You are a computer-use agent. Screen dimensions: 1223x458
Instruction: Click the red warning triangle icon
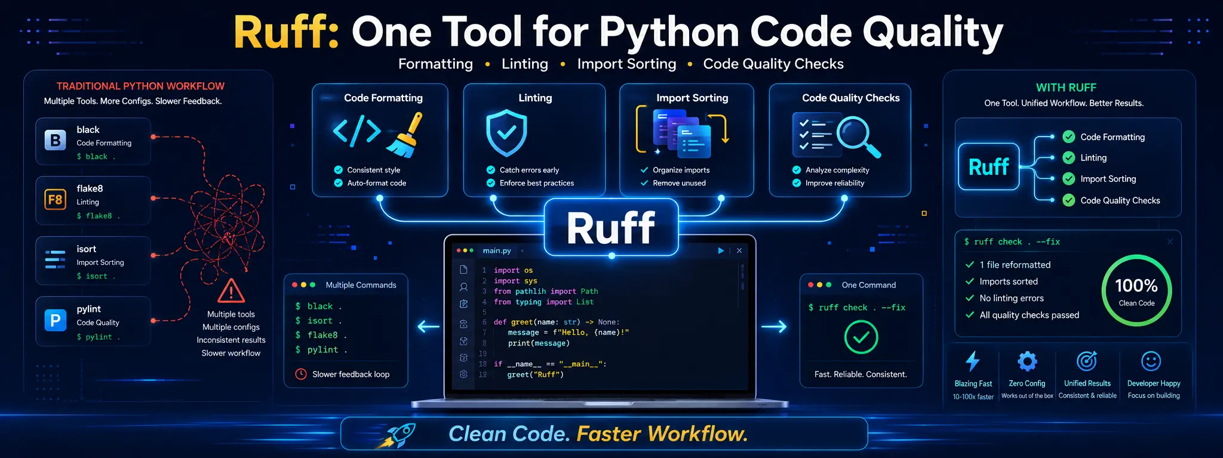tap(231, 291)
